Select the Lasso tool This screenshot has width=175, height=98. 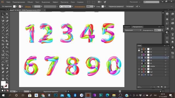click(x=7, y=17)
